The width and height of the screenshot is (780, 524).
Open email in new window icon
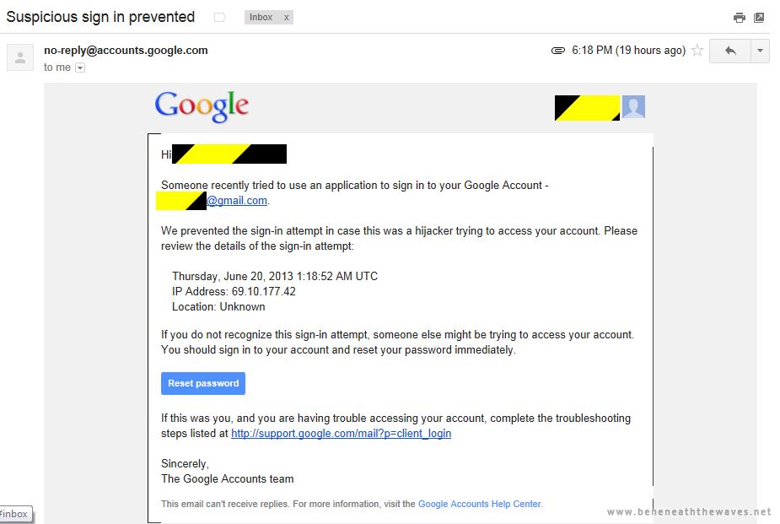[759, 18]
